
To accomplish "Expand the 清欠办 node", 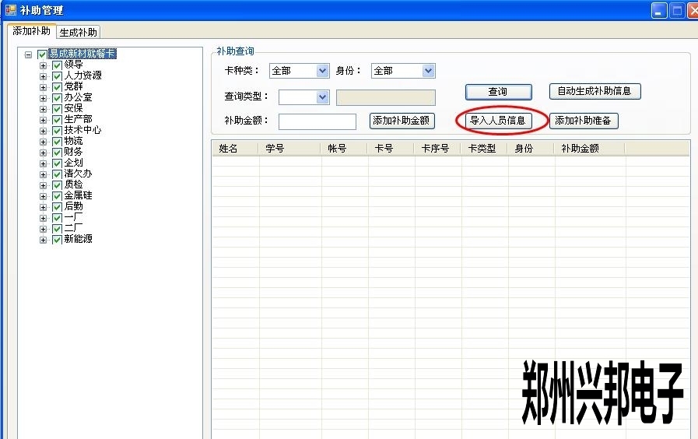I will click(x=43, y=174).
